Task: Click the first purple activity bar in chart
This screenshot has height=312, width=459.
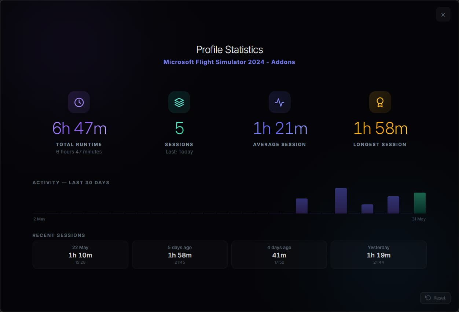Action: [x=302, y=206]
